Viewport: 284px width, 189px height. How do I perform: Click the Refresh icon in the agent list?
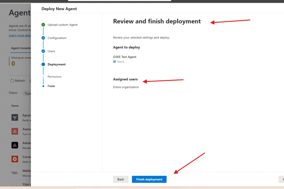tap(12, 81)
